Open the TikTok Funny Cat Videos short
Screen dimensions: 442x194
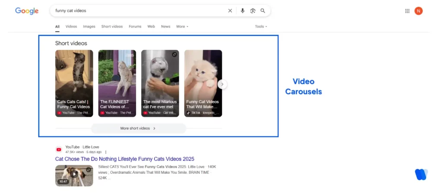[203, 83]
